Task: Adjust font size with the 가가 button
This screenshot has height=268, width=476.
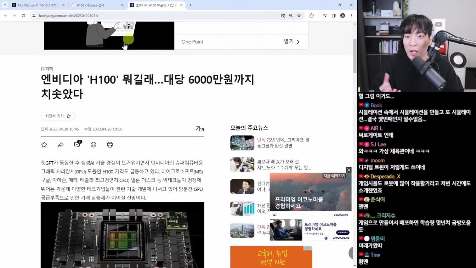Action: point(200,129)
